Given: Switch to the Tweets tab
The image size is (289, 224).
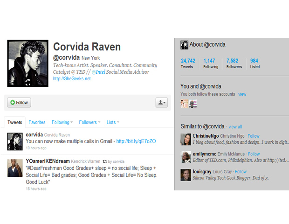Looking at the screenshot, I should click(x=14, y=122).
